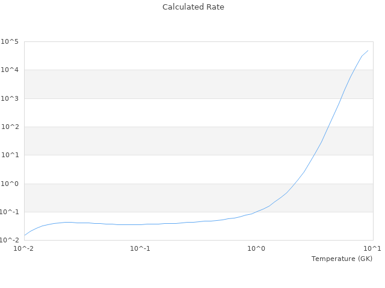Screen dimensions: 385x288
Task: Click the 10^1 y-axis tick label
Action: [x=10, y=155]
